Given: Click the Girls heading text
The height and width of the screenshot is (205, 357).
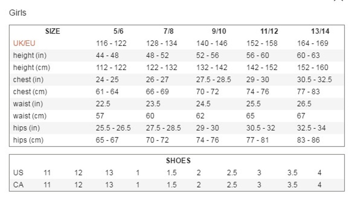Looking at the screenshot, I should [18, 13].
